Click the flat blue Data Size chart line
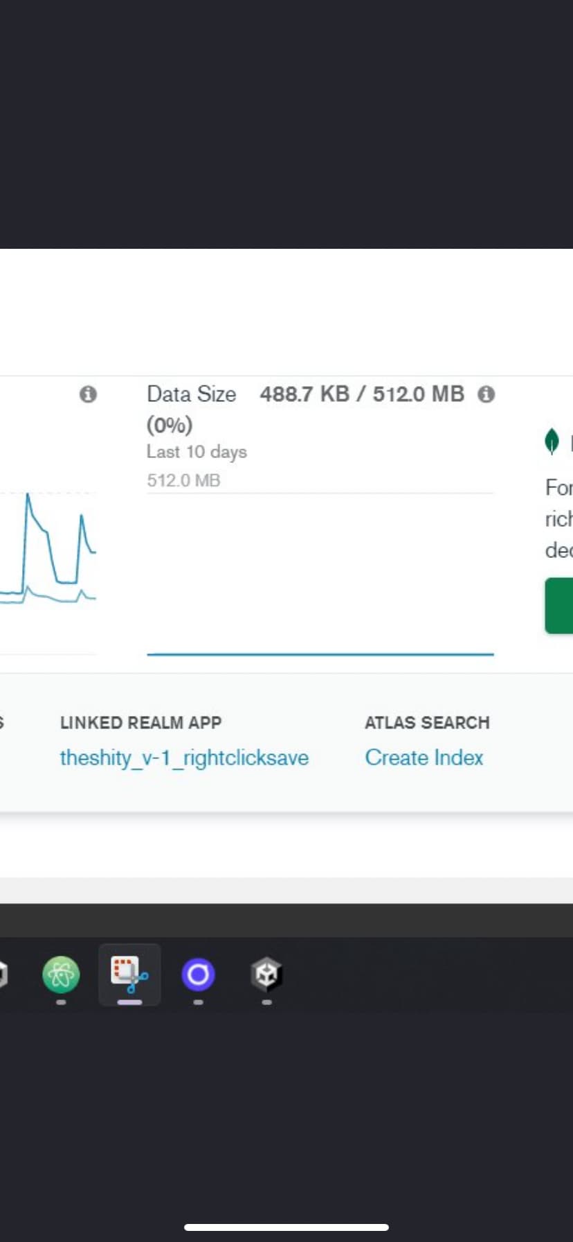This screenshot has height=1242, width=573. [x=320, y=654]
